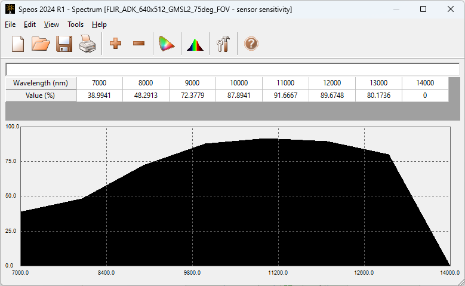The image size is (465, 286).
Task: Select the value cell 91.6667
Action: pyautogui.click(x=285, y=96)
